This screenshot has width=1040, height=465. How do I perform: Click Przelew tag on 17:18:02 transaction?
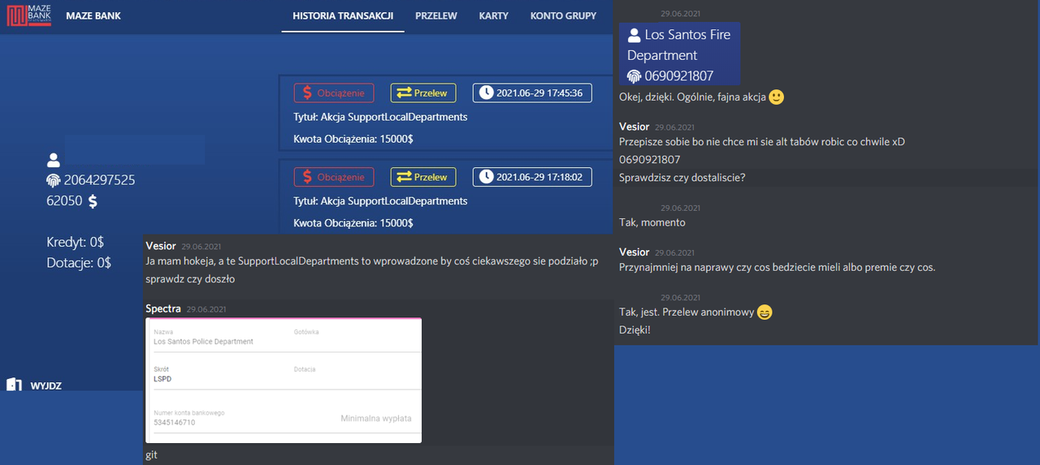(423, 177)
